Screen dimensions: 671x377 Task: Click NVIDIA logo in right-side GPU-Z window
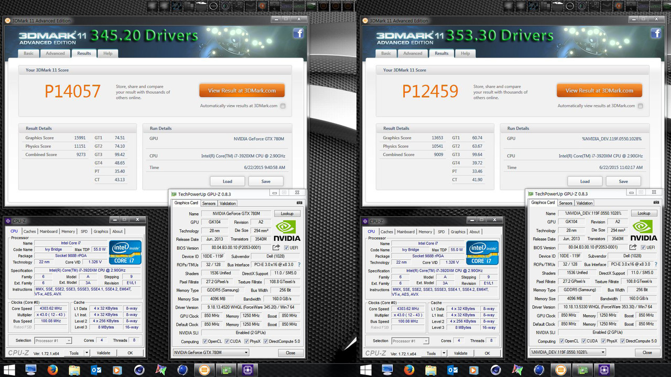point(644,229)
